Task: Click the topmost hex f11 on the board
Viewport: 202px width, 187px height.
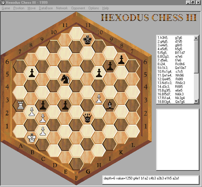Action: (x=76, y=33)
